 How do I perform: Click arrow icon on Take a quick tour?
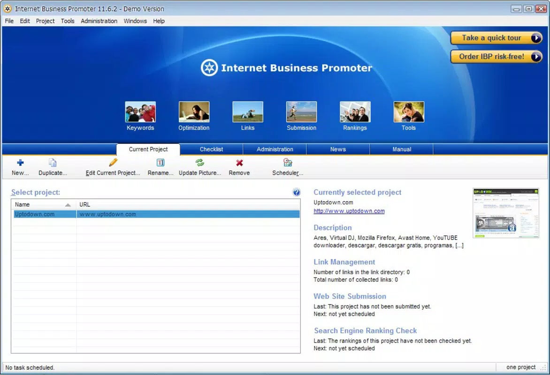click(536, 38)
